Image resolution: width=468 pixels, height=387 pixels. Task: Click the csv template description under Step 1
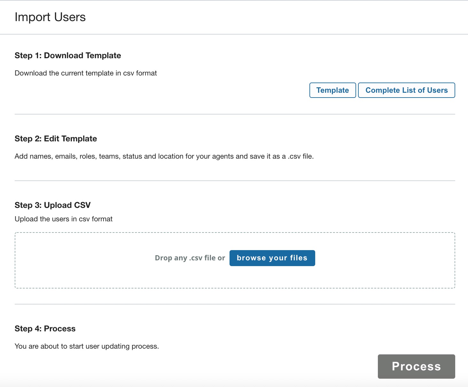click(x=85, y=73)
